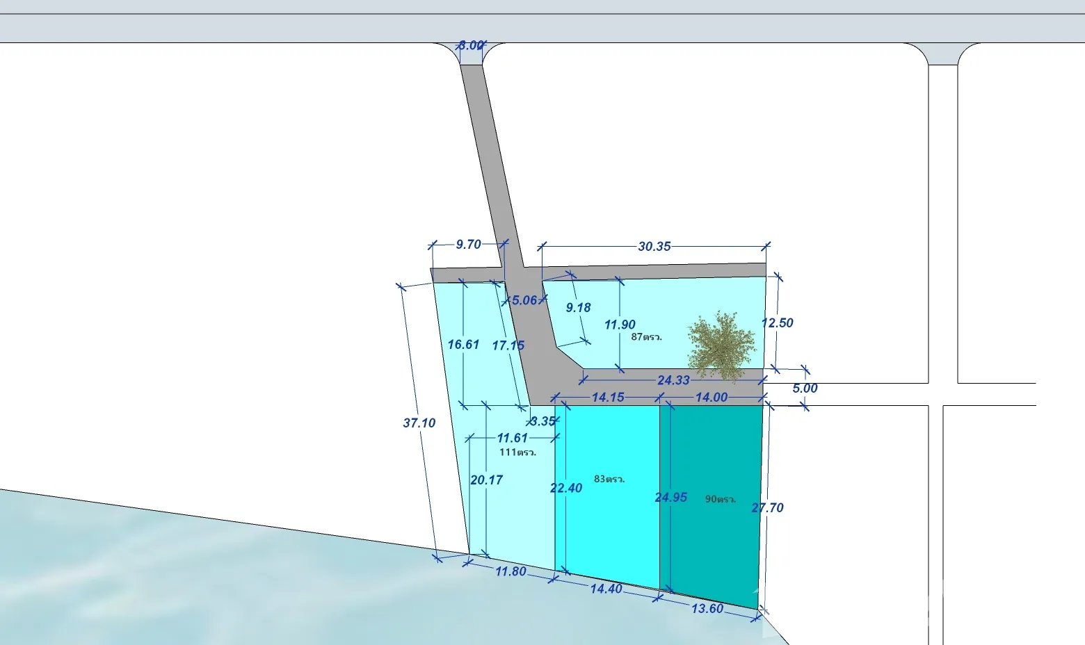Select the 11.80 dimension label
This screenshot has height=645, width=1085.
coord(510,571)
